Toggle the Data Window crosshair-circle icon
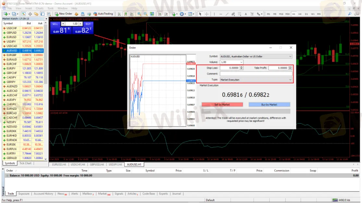 30,14
